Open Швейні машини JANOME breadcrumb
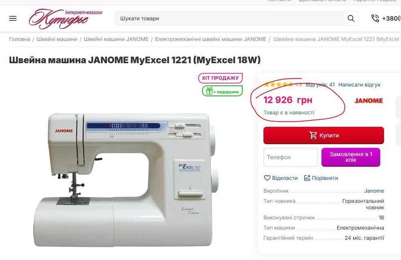Image resolution: width=401 pixels, height=260 pixels. [116, 39]
